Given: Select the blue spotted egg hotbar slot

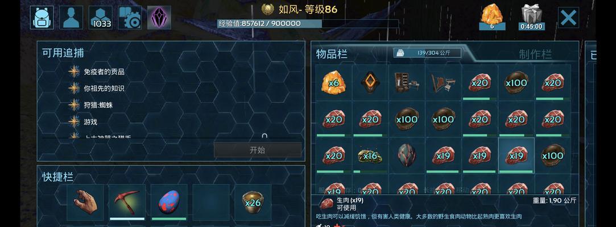Looking at the screenshot, I should coord(169,202).
